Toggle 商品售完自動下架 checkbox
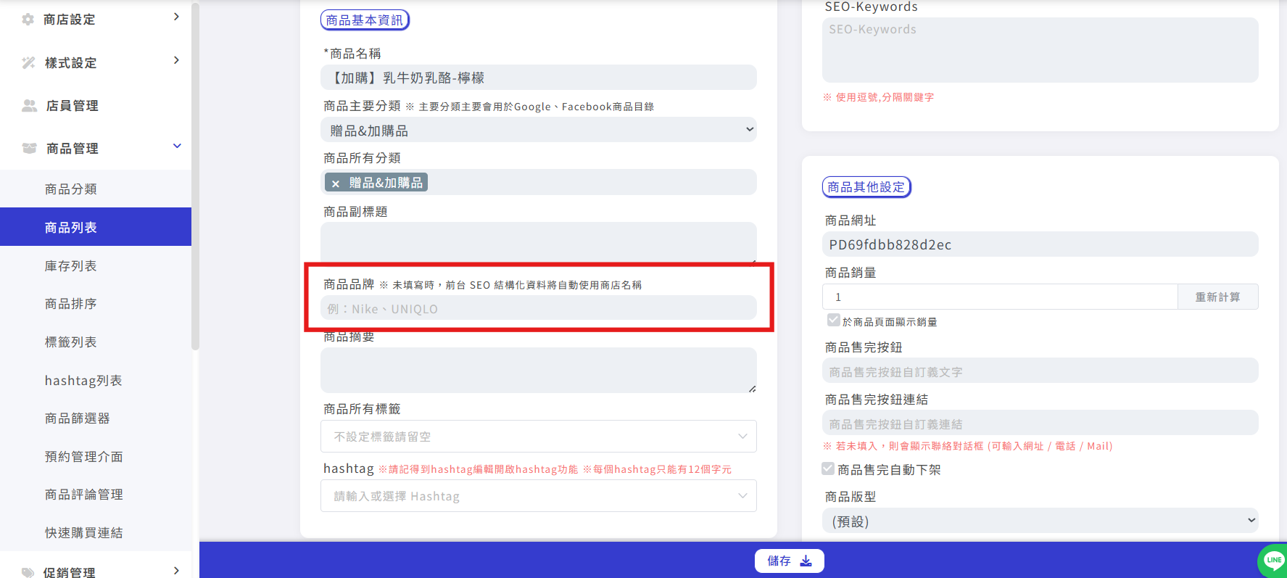 (x=828, y=468)
